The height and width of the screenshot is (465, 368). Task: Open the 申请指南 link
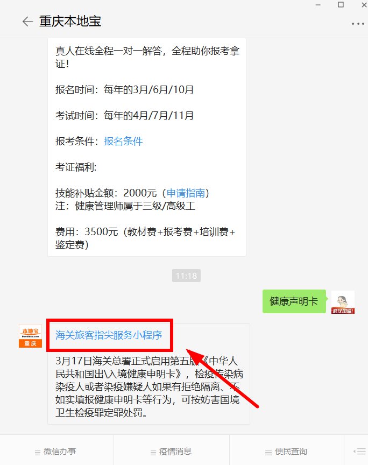186,193
